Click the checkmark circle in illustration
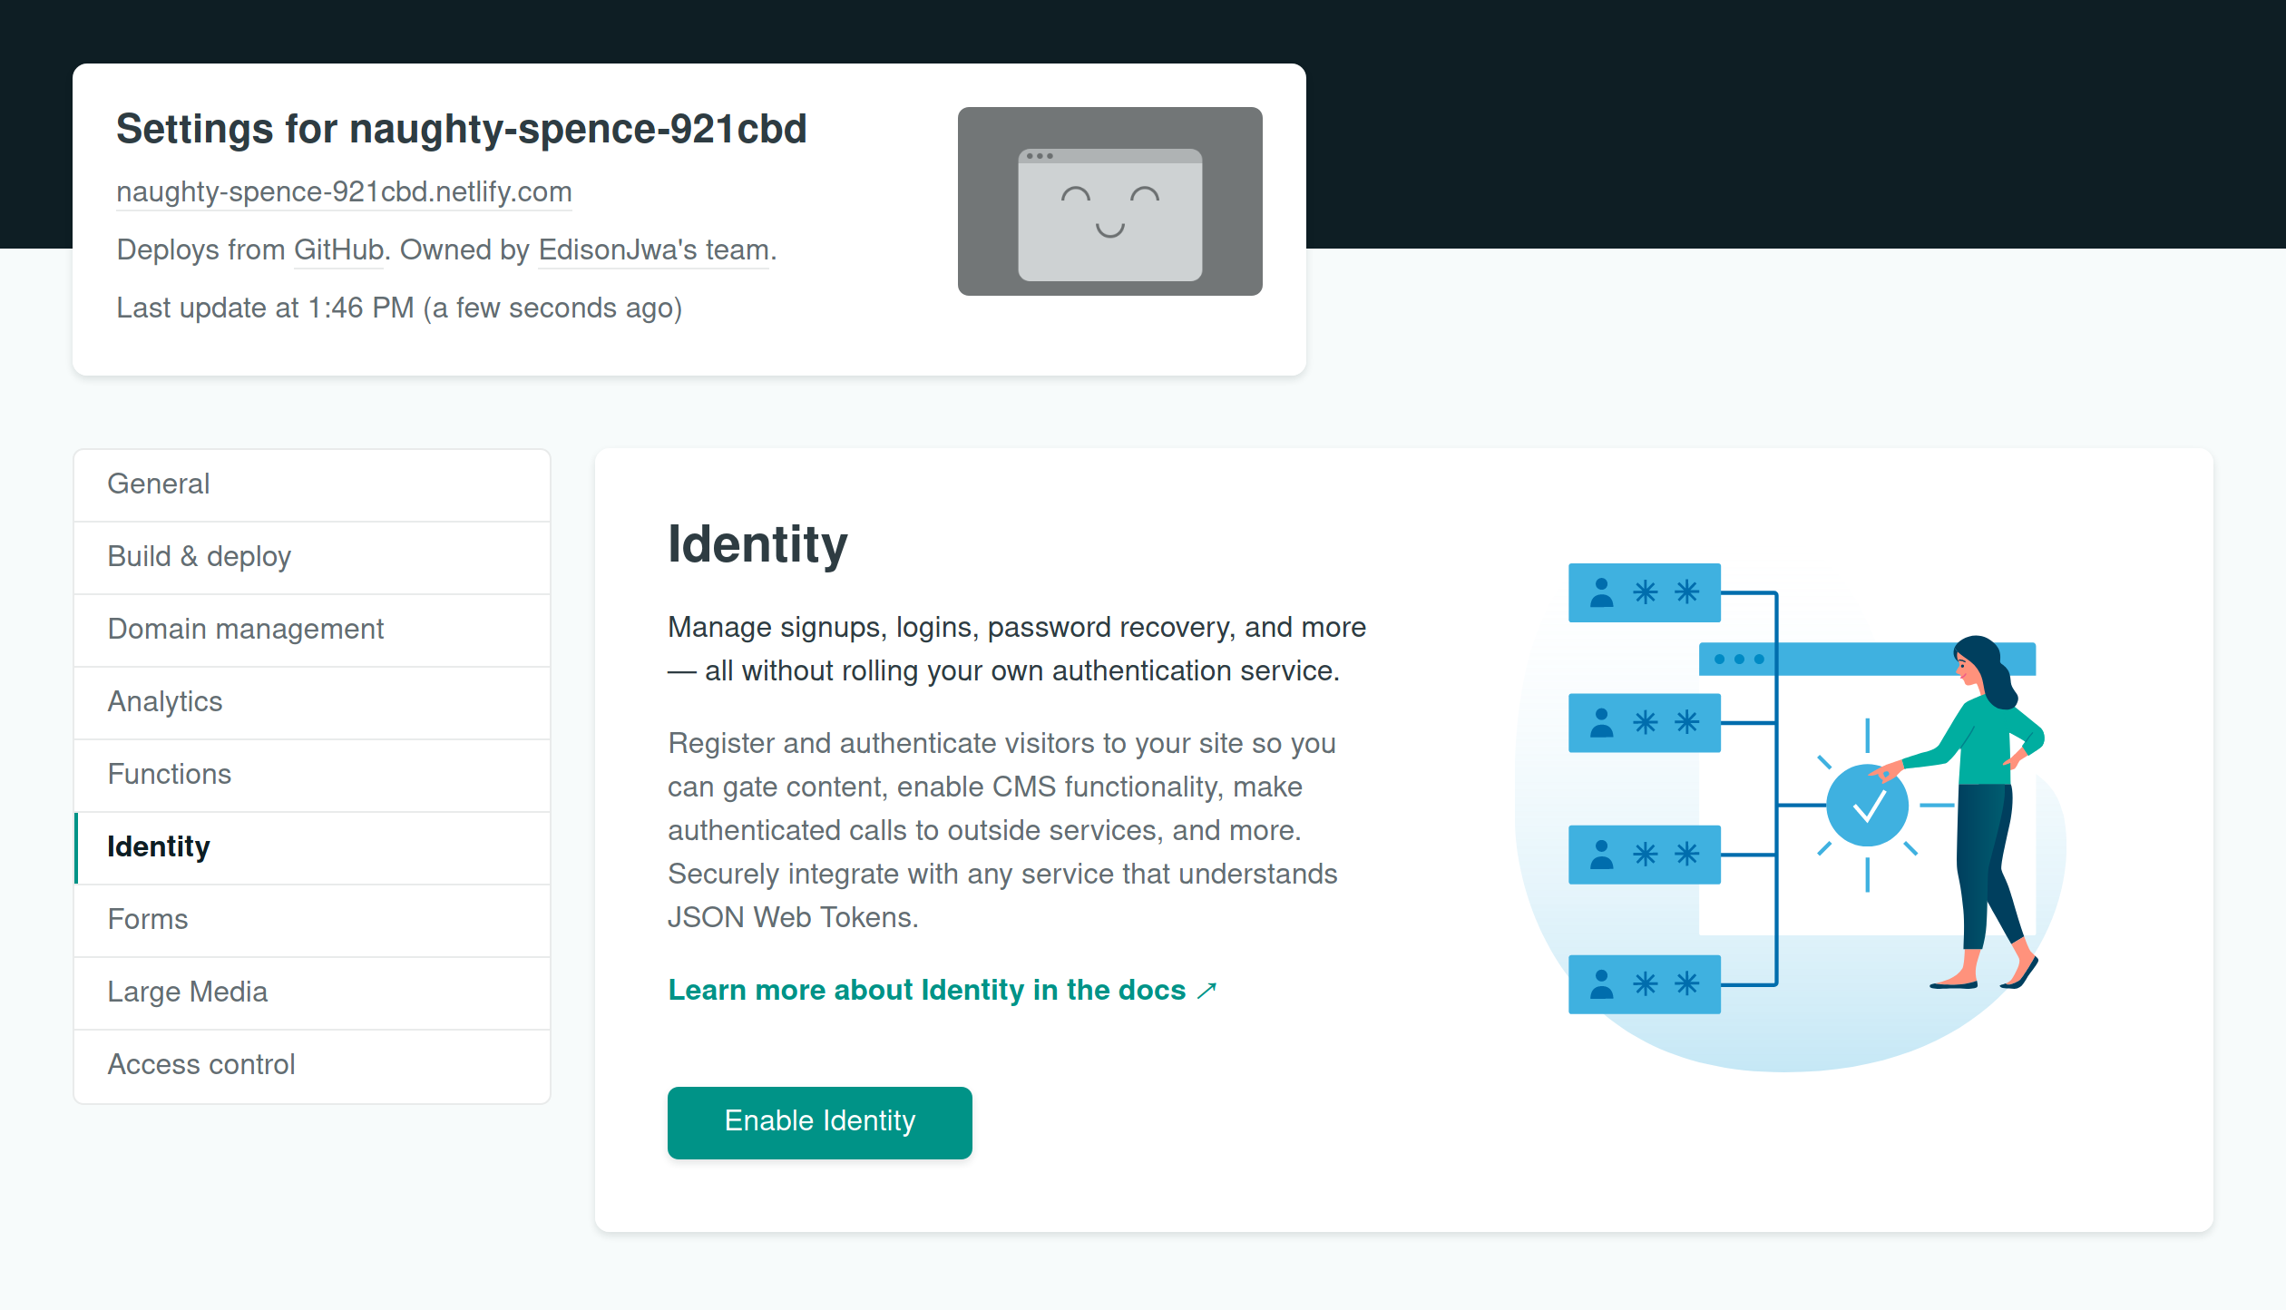This screenshot has height=1310, width=2286. pyautogui.click(x=1867, y=806)
